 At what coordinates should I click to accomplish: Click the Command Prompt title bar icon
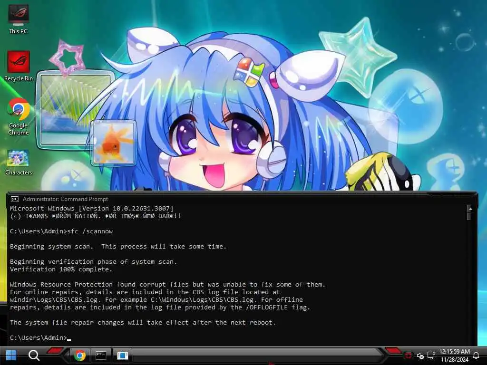(x=15, y=199)
